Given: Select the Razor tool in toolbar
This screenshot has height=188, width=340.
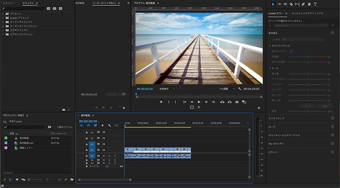Looking at the screenshot, I should [291, 4].
